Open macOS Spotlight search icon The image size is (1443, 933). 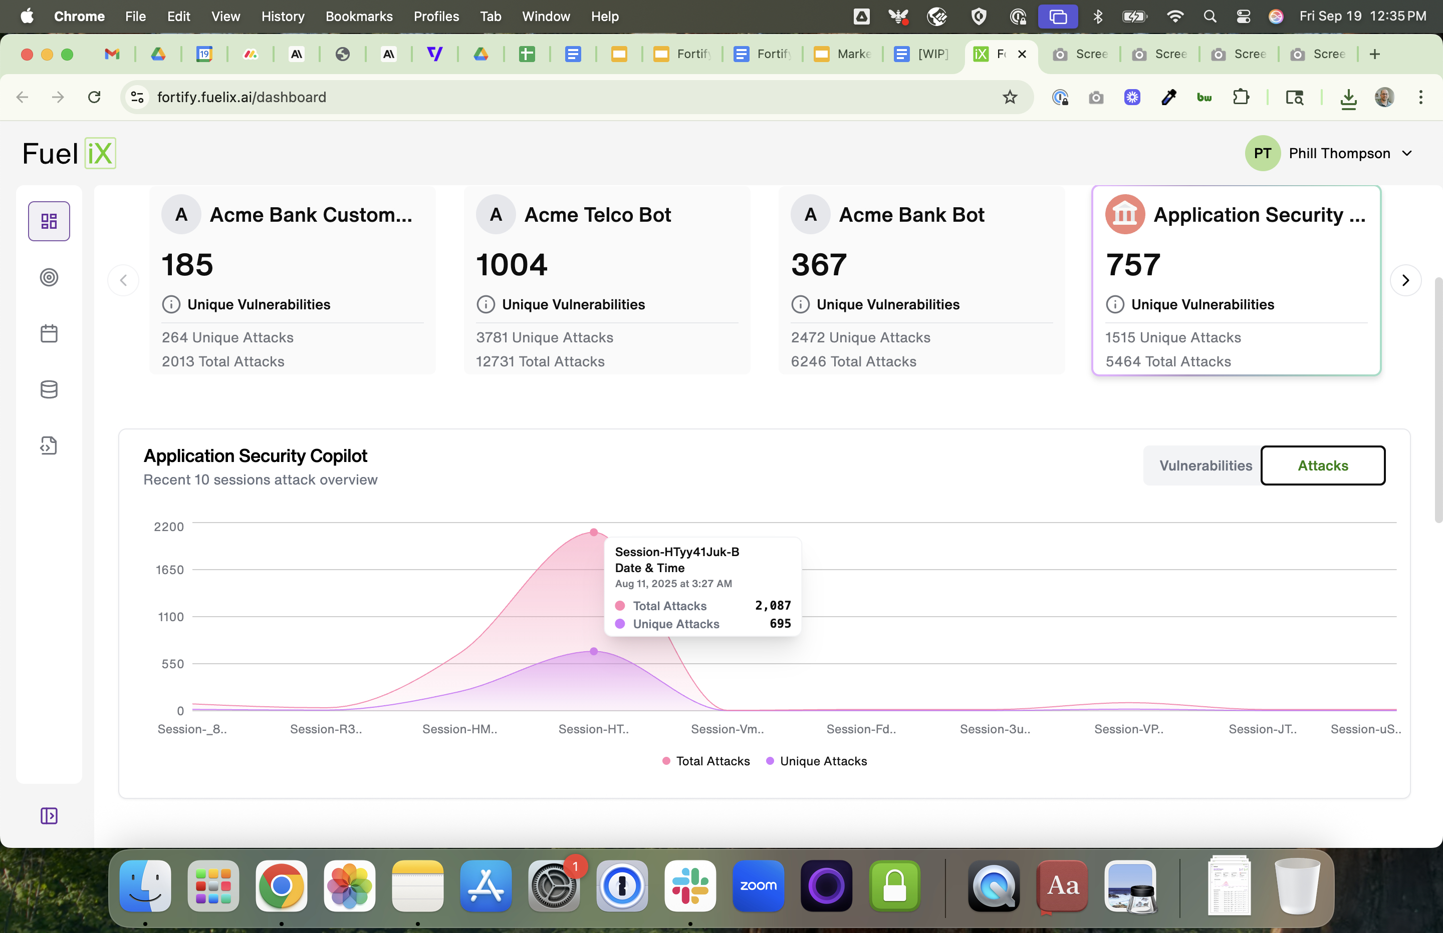(1210, 17)
